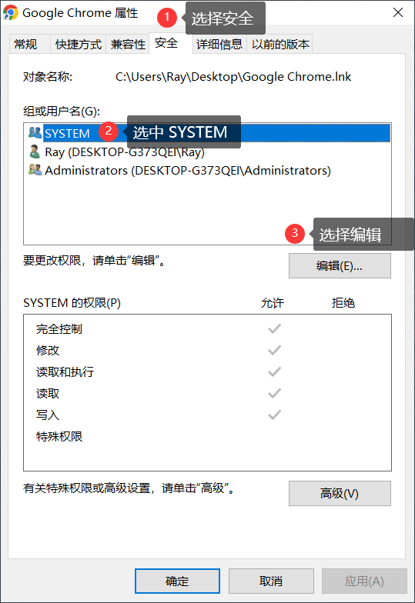
Task: Close the Google Chrome 属性 dialog
Action: pyautogui.click(x=397, y=12)
